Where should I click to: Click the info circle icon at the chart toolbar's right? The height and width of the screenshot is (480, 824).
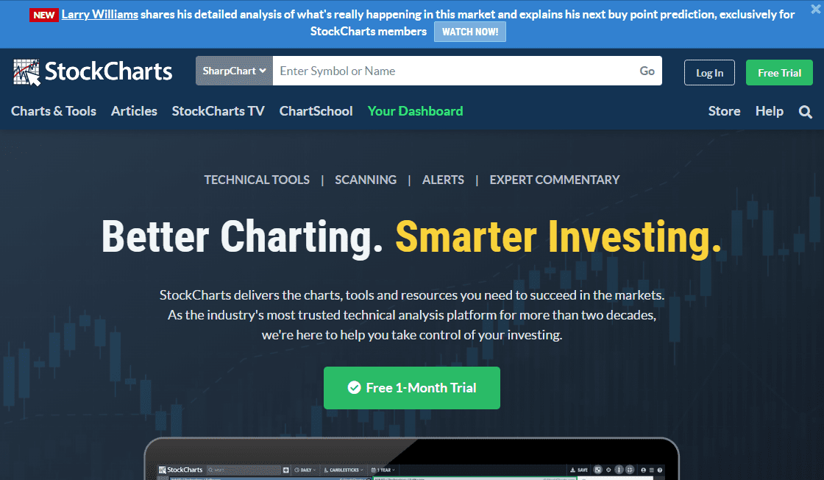(660, 470)
